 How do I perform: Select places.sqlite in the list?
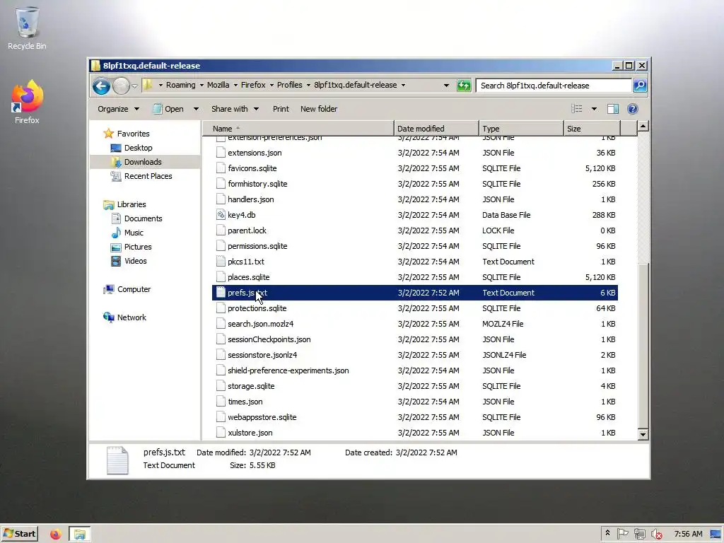coord(248,277)
